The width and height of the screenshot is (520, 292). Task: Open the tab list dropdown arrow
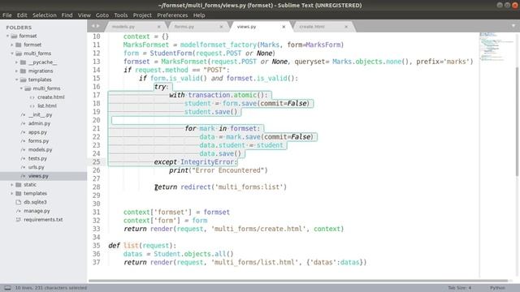513,26
